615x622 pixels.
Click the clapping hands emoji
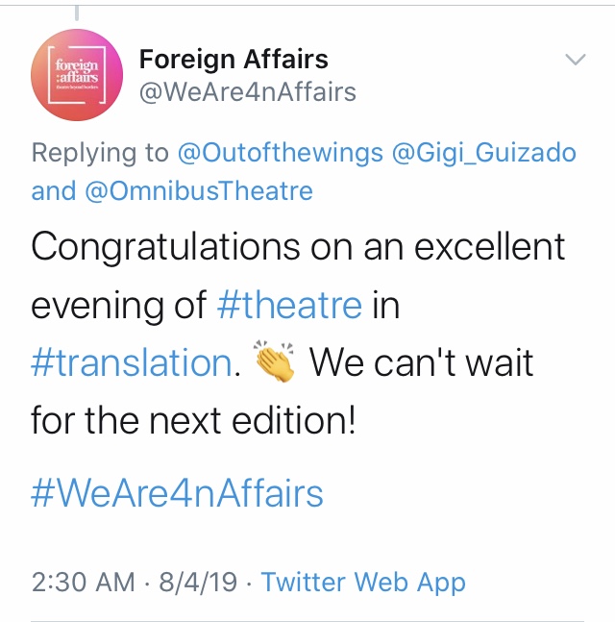click(x=275, y=361)
